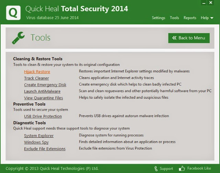Image resolution: width=220 pixels, height=173 pixels.
Task: Open the Settings menu
Action: tap(158, 18)
